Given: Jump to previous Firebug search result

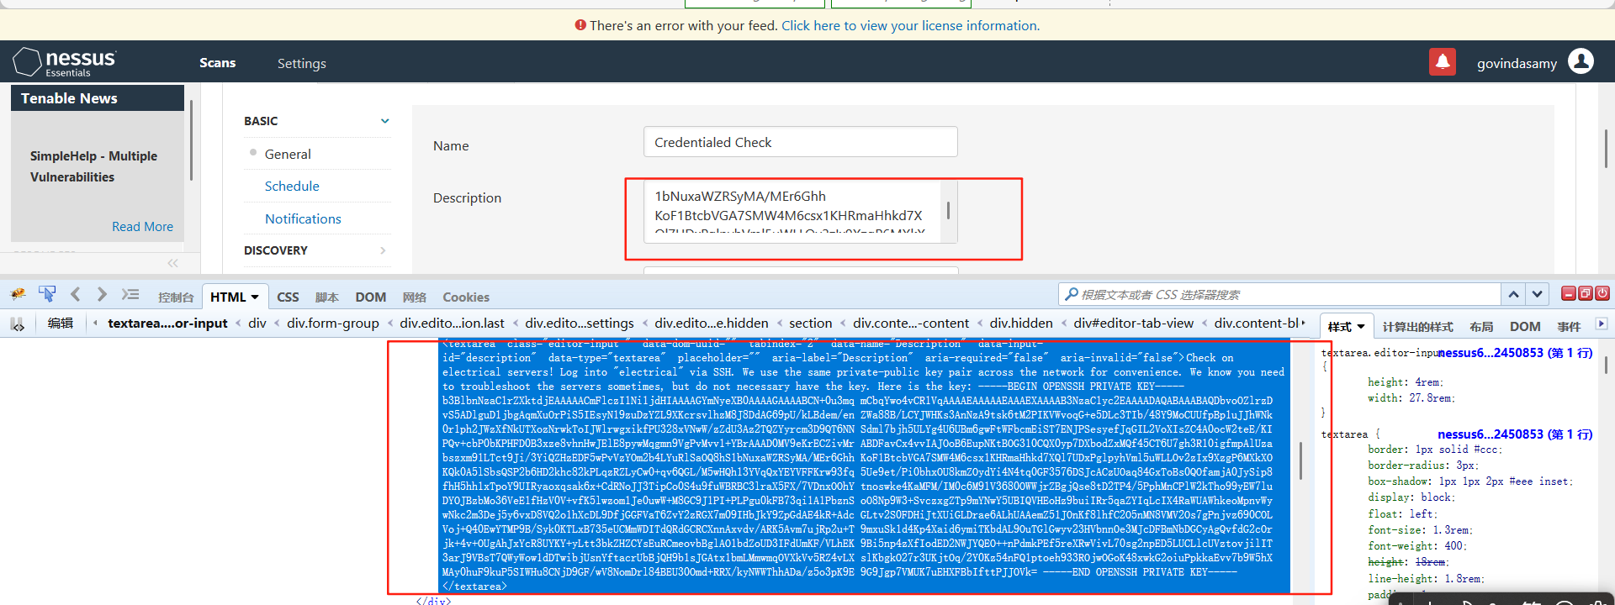Looking at the screenshot, I should [x=1513, y=294].
